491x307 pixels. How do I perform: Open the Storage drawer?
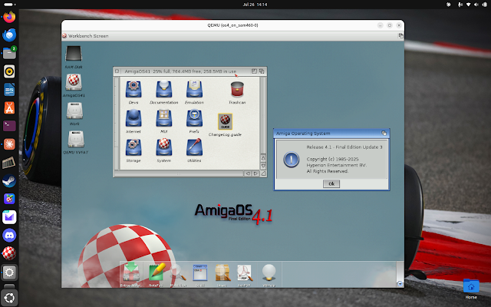click(x=133, y=147)
